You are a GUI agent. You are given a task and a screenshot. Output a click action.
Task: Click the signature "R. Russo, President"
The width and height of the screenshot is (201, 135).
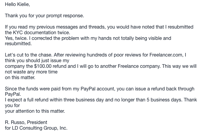(26, 123)
